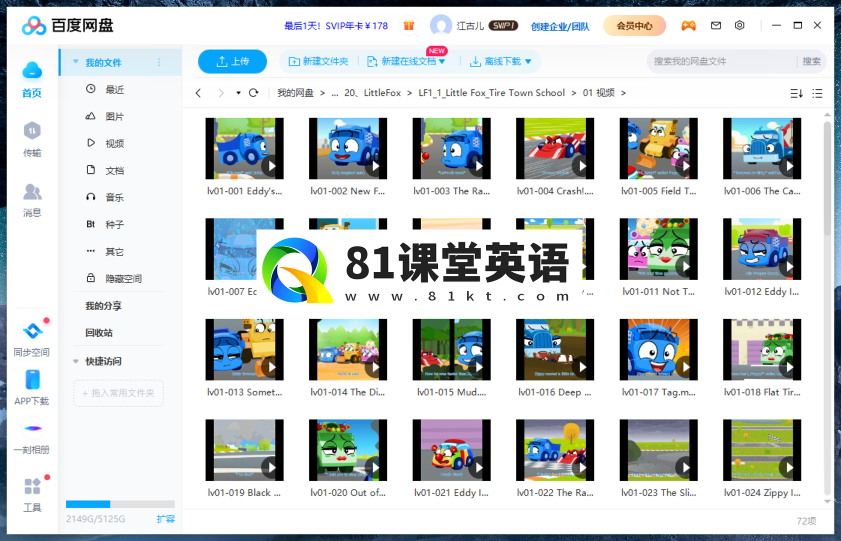Select video lv01-016 Deep thumbnail
The image size is (841, 541).
[x=555, y=349]
